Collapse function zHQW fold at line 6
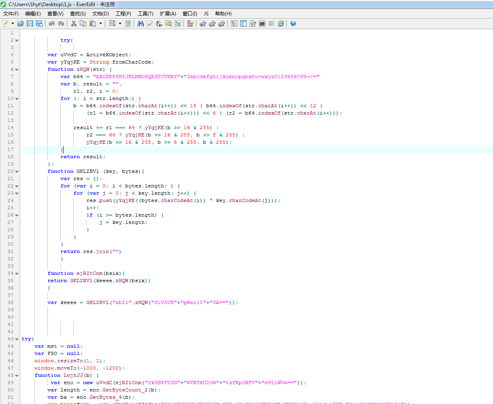 [x=17, y=69]
